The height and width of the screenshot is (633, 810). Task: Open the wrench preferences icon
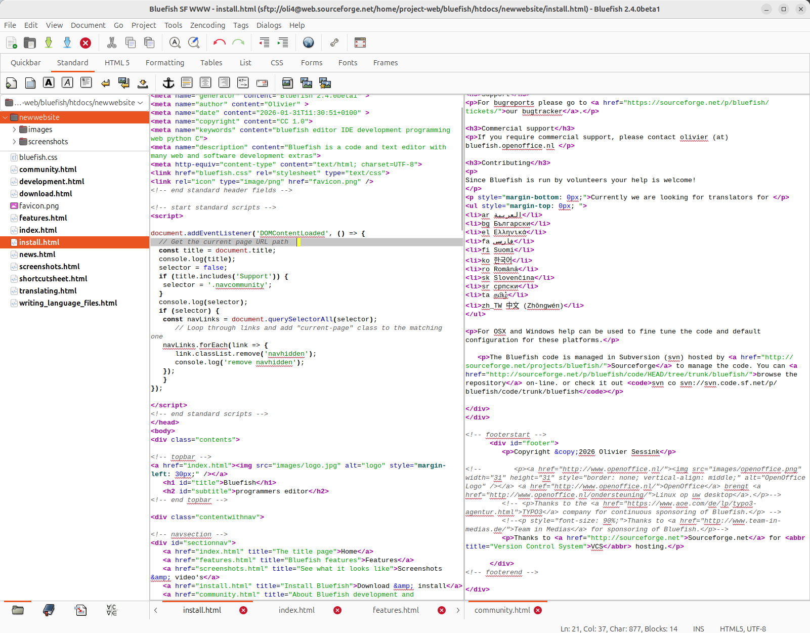click(334, 43)
